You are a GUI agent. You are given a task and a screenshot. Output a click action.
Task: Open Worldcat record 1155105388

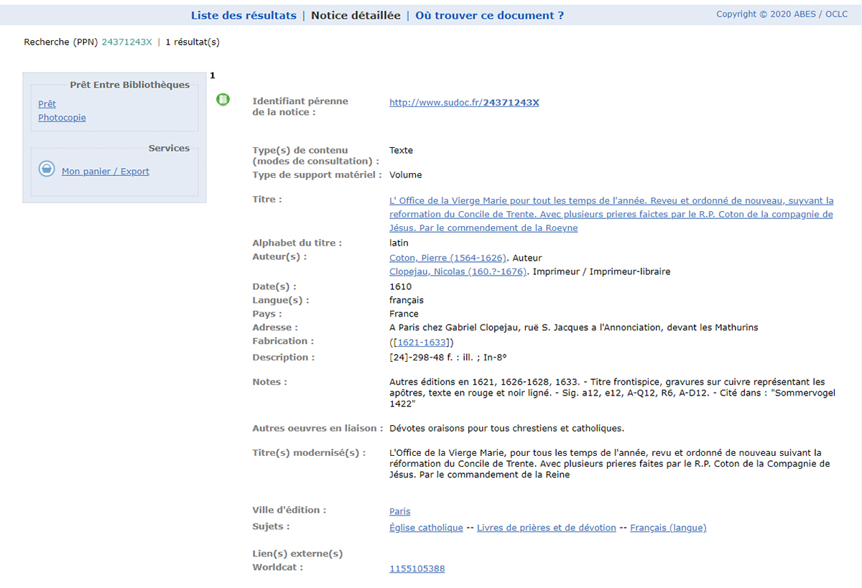point(417,569)
